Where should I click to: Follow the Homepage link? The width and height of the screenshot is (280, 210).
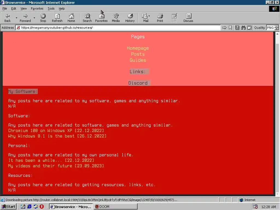138,48
